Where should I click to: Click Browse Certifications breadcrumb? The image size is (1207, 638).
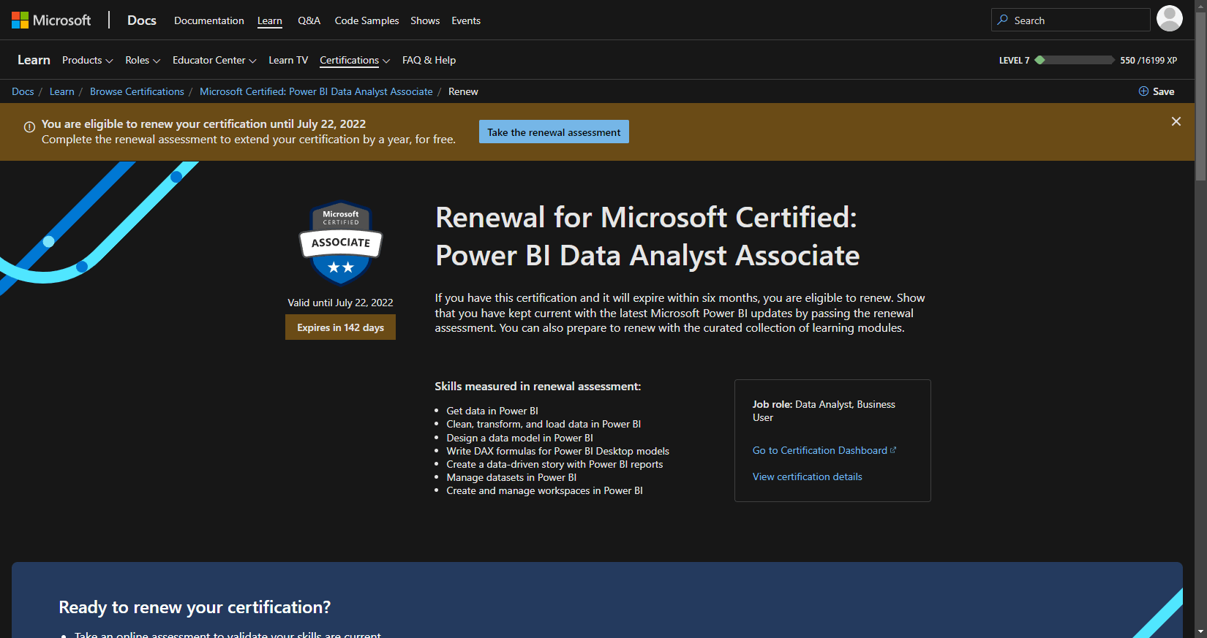(137, 91)
